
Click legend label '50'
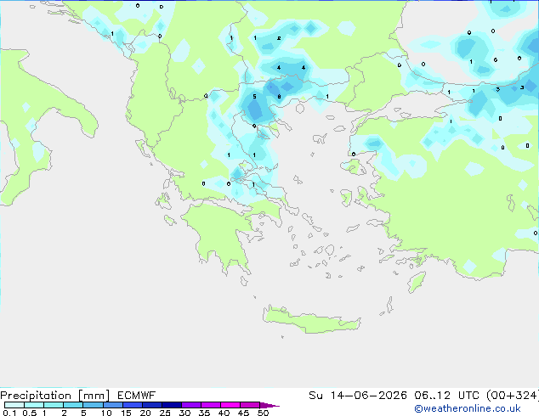click(x=263, y=413)
